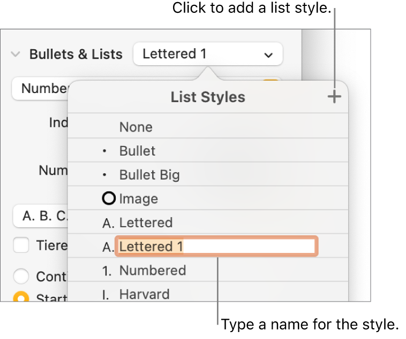Select the Start from radio button

pos(21,297)
